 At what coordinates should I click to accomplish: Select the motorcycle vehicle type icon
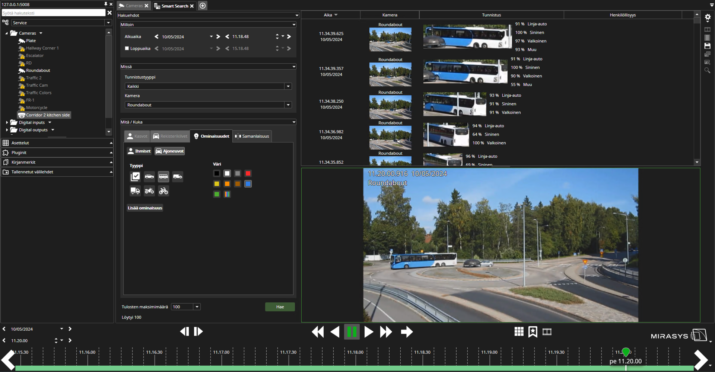(x=149, y=191)
